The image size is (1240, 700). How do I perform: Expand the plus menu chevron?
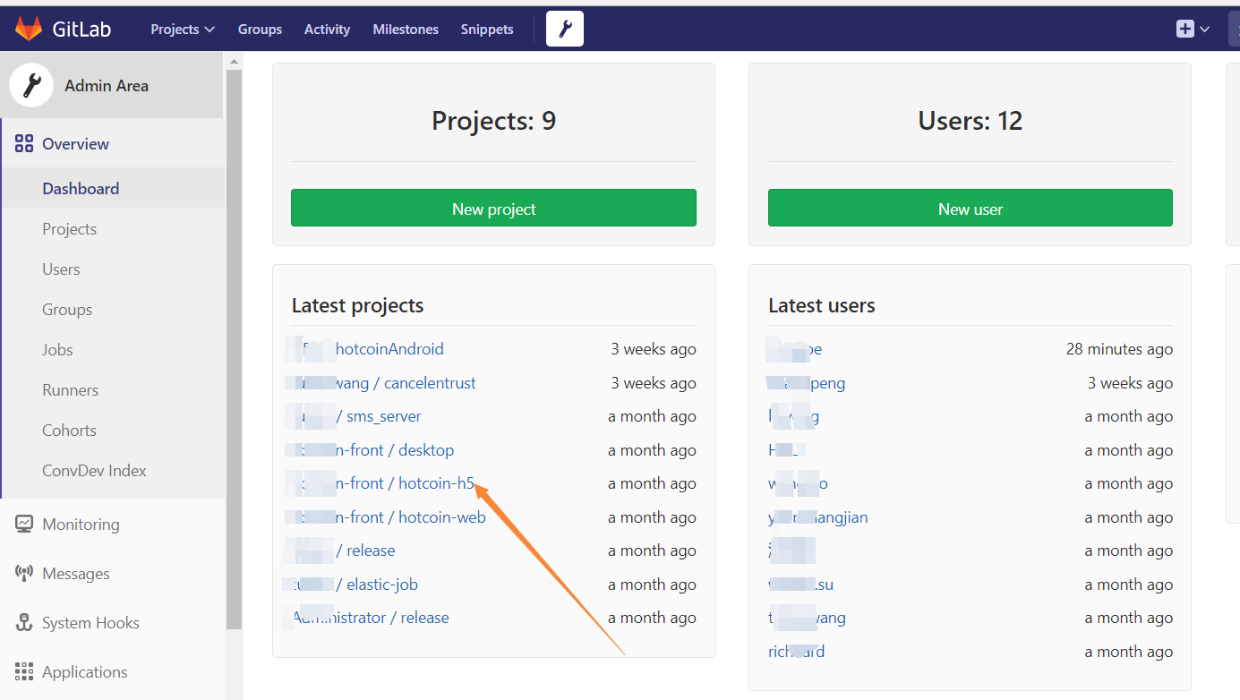[1204, 30]
